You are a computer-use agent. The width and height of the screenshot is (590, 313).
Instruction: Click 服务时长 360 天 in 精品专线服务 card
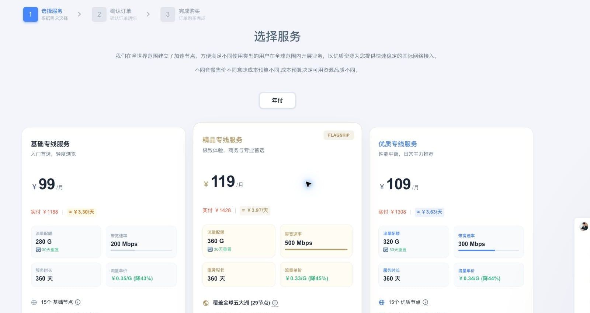pyautogui.click(x=239, y=274)
